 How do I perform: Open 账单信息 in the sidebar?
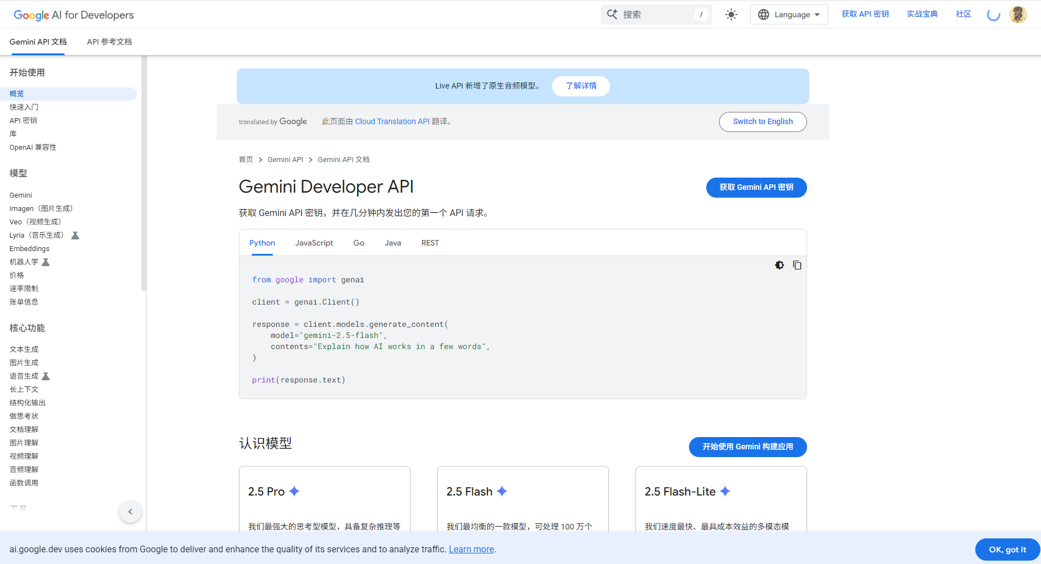point(24,302)
